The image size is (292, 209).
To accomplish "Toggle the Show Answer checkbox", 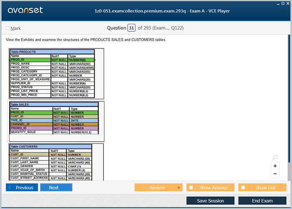I will [191, 187].
